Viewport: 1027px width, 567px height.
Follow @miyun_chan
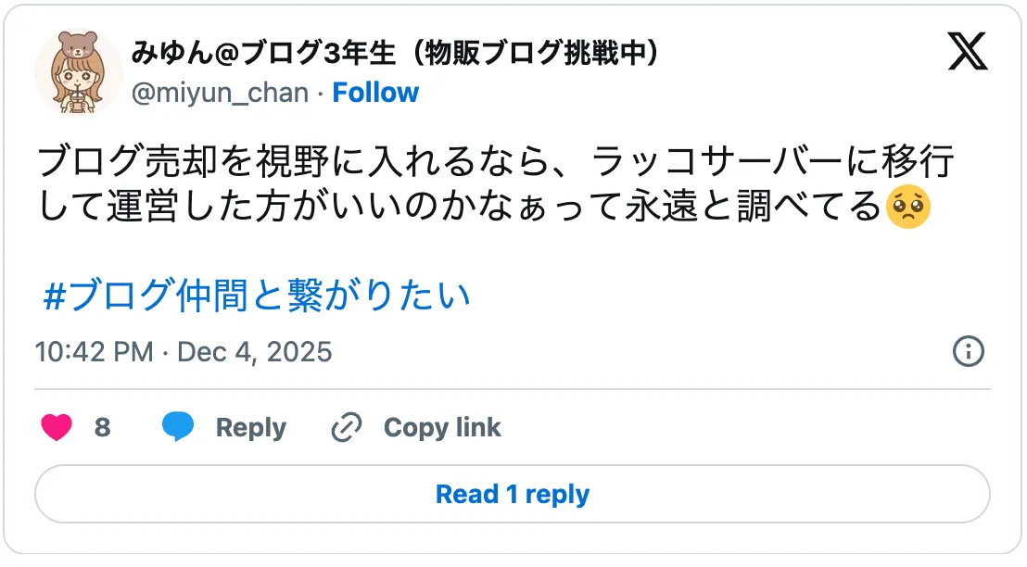point(375,92)
